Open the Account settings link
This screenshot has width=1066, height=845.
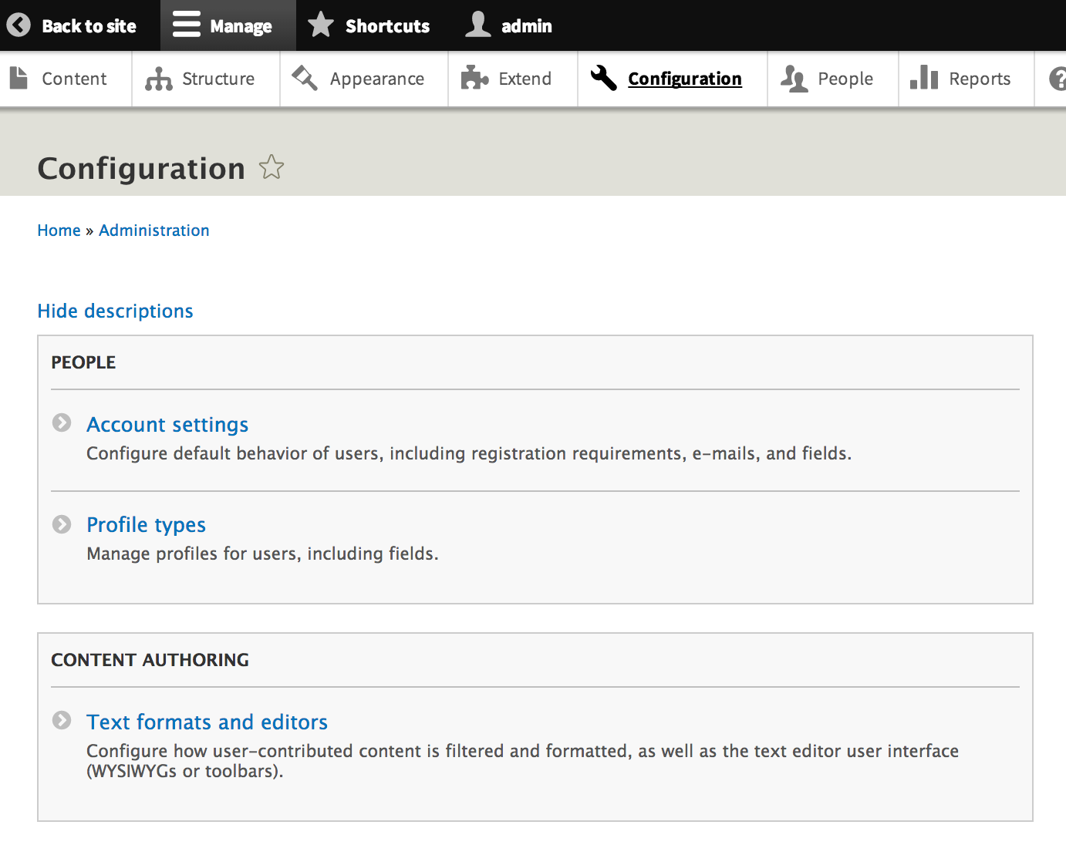point(167,424)
